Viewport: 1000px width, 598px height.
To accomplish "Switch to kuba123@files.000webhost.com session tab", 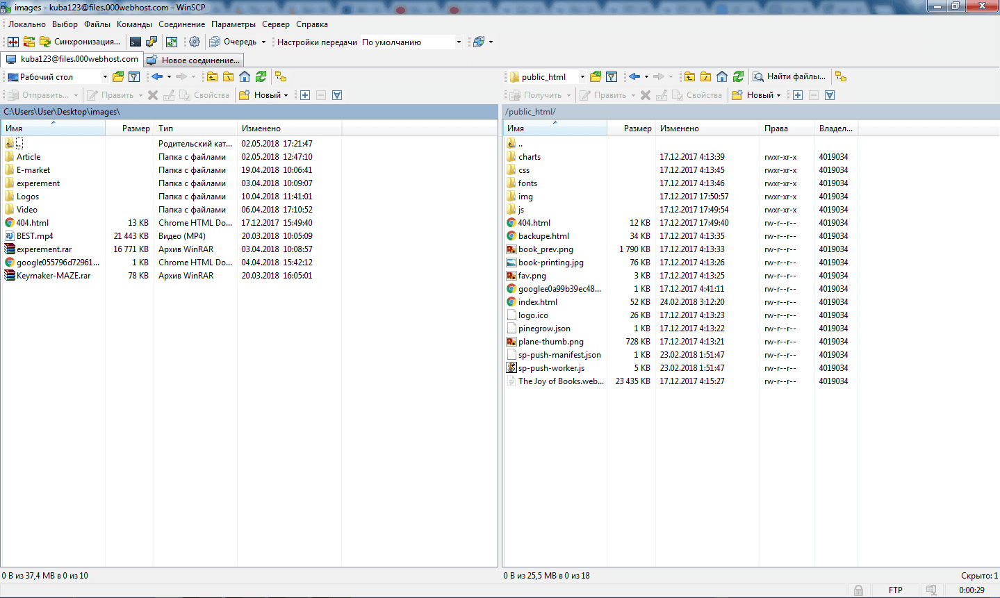I will [x=72, y=59].
